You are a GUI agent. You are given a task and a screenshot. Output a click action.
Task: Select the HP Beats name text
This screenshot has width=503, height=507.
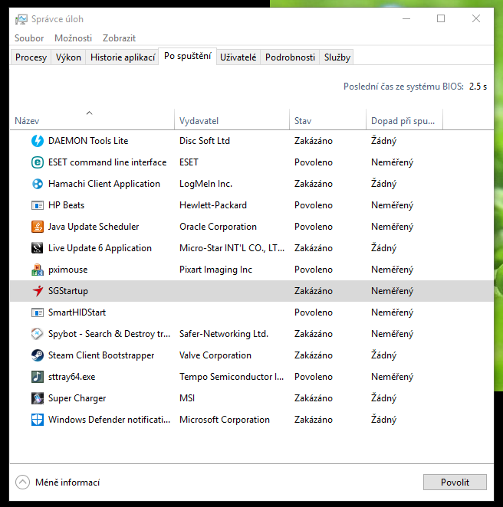[66, 205]
